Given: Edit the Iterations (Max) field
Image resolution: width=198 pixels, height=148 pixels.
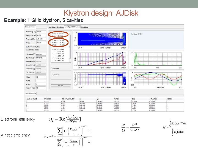Looking at the screenshot, I should tap(41, 88).
